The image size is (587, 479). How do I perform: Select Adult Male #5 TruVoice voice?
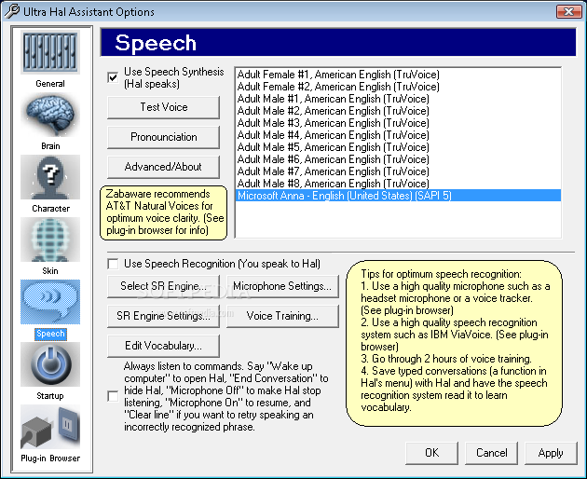pos(398,147)
